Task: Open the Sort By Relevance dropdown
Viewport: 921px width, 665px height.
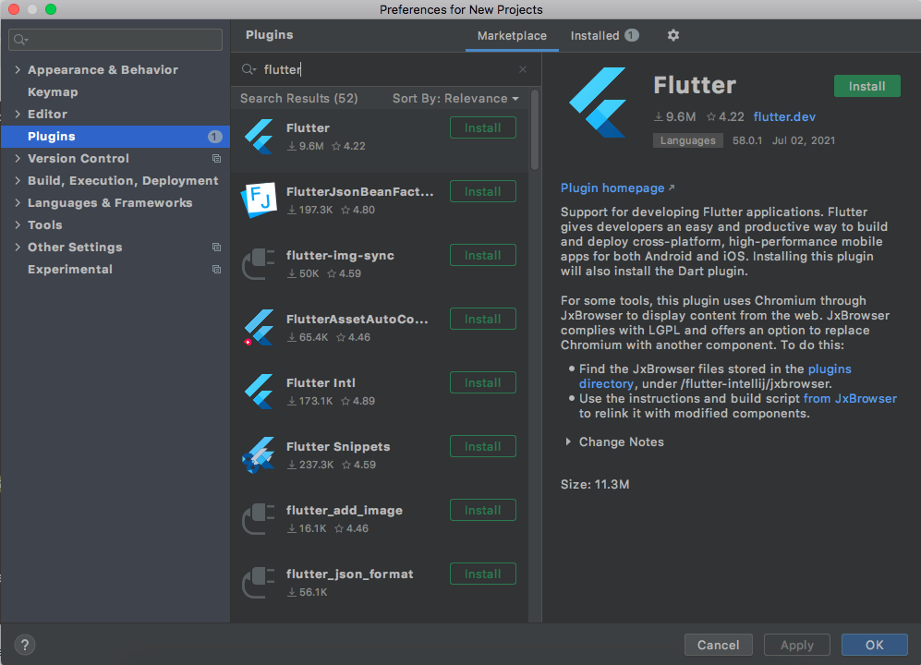Action: (x=455, y=99)
